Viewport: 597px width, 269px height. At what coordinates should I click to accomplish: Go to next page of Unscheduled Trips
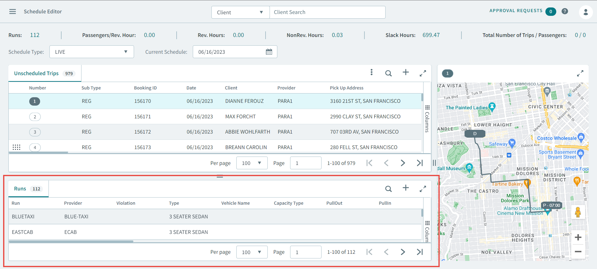point(403,163)
